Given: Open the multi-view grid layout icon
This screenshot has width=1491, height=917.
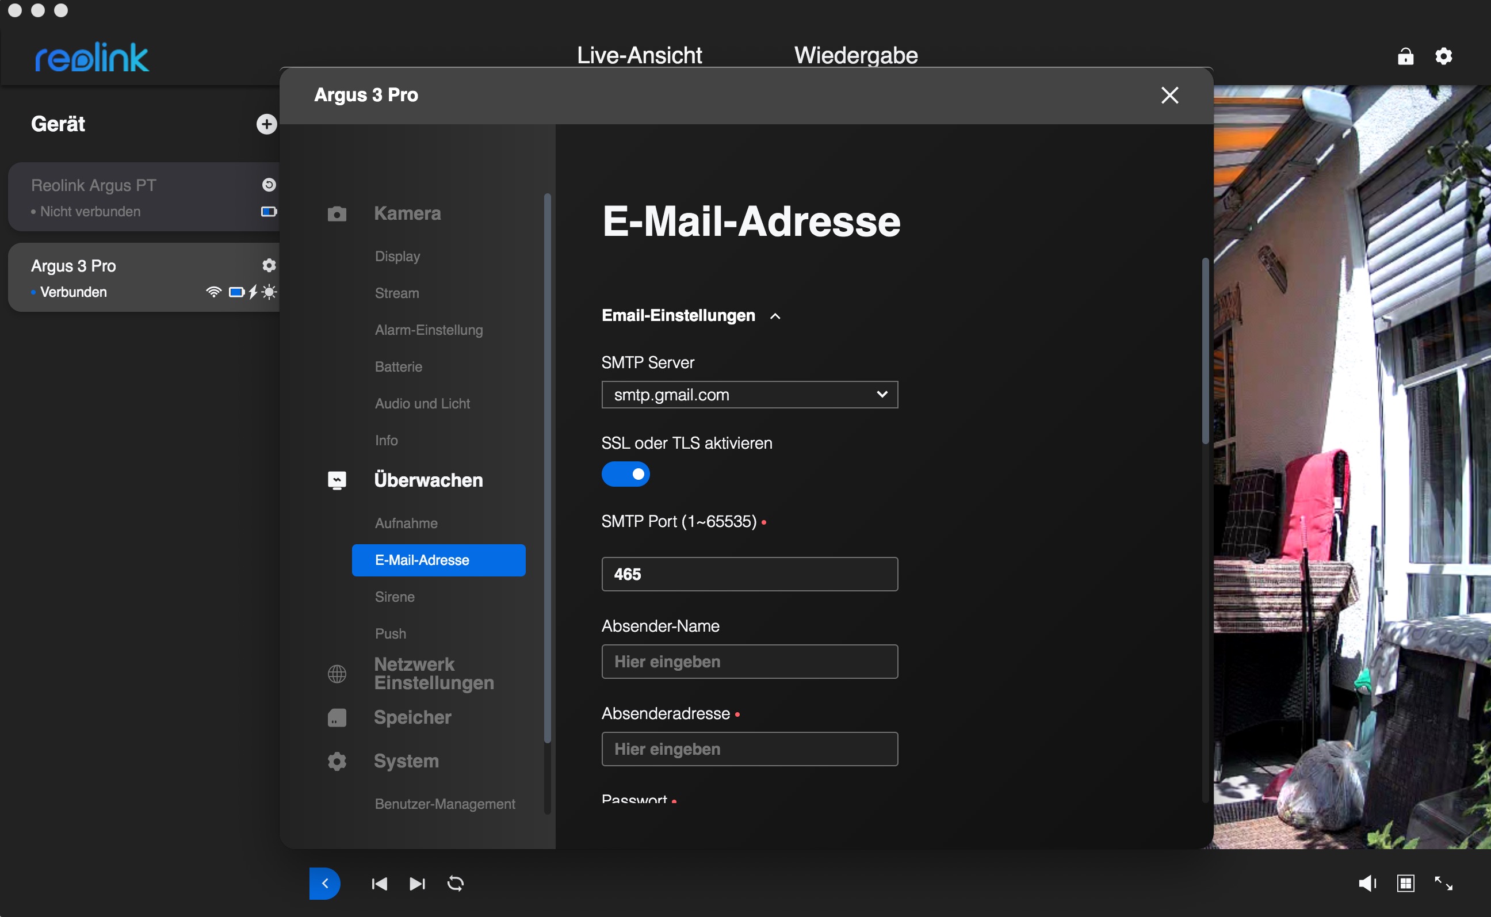Looking at the screenshot, I should coord(1405,883).
